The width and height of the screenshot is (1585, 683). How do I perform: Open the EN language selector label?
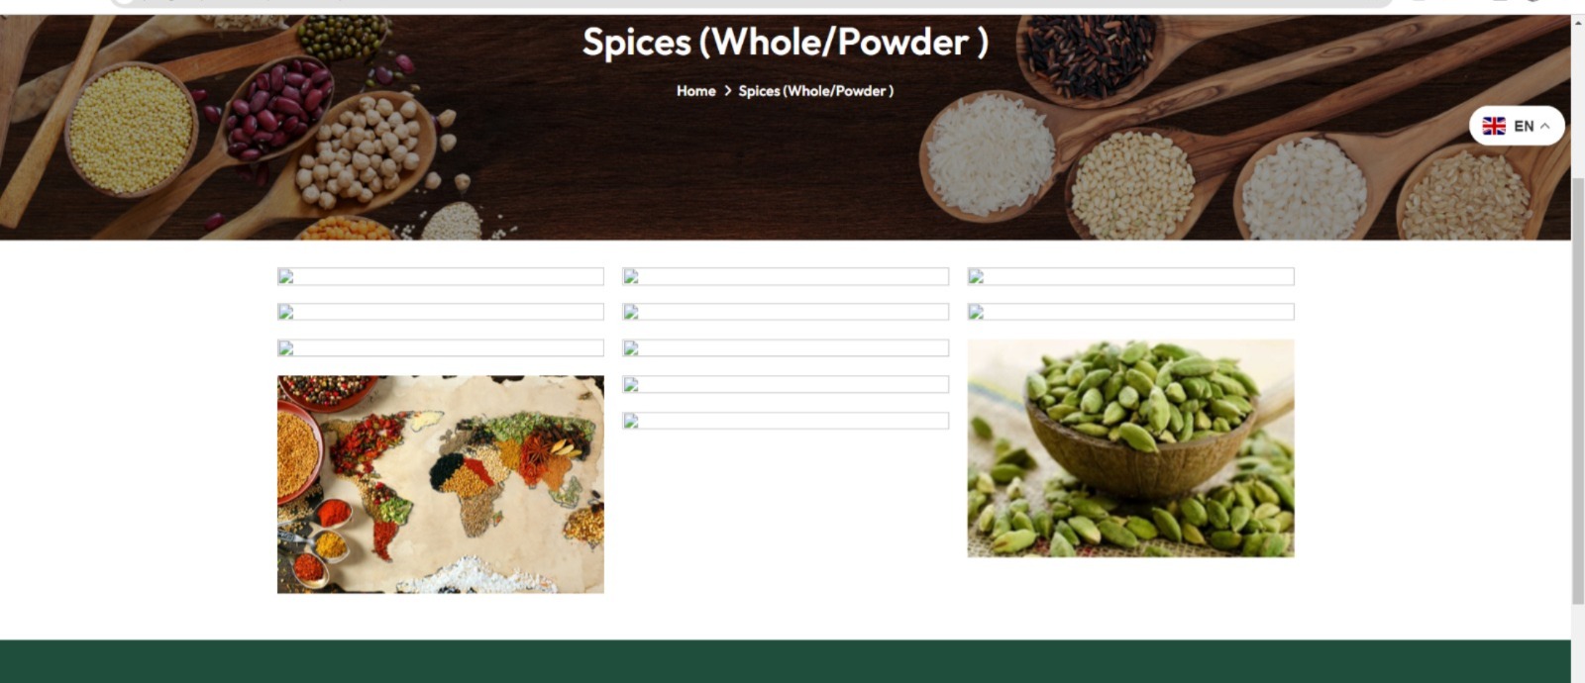click(1524, 126)
